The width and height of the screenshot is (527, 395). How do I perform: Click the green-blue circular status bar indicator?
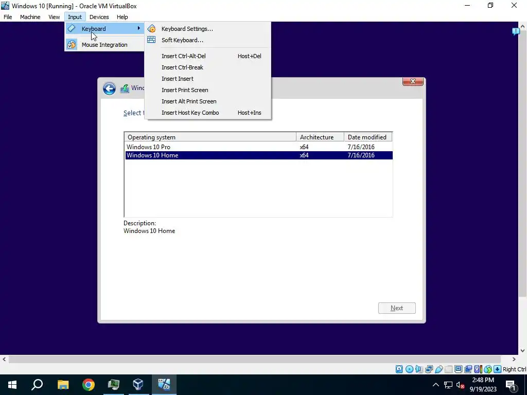tap(488, 369)
